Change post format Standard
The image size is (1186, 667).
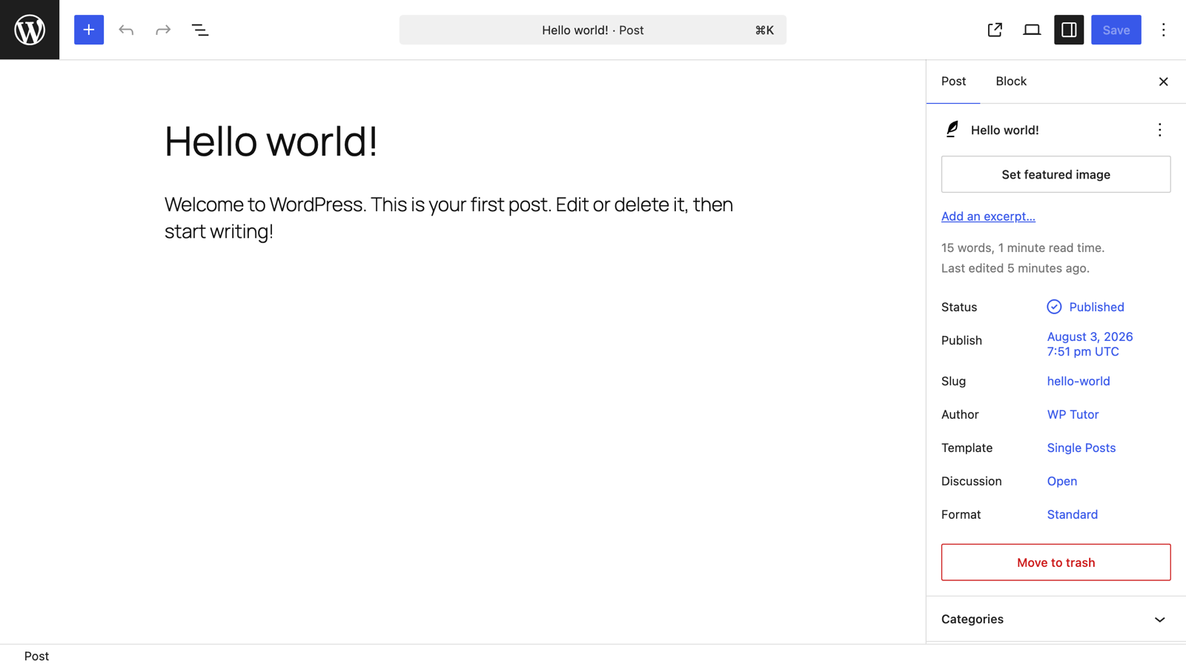coord(1072,514)
